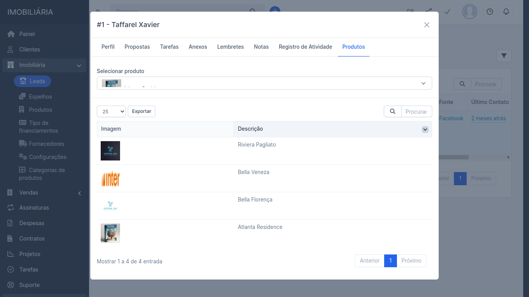Click the search magnifier in products table
Screen dimensions: 529x297
click(x=393, y=111)
